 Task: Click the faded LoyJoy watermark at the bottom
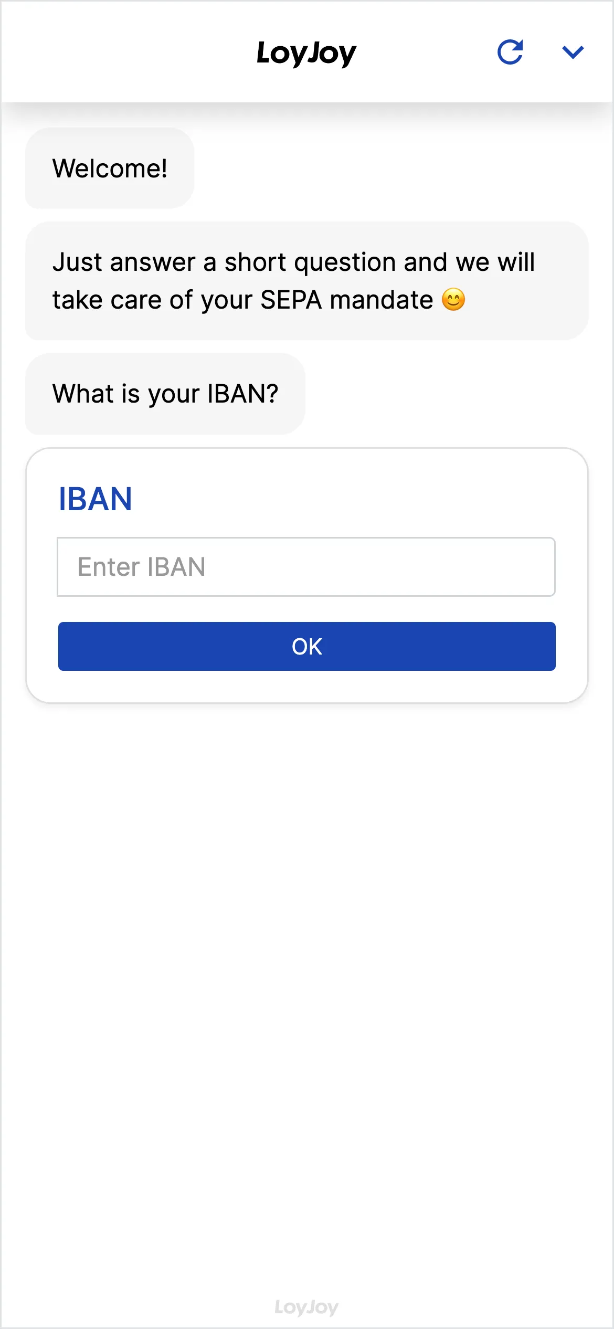coord(306,1307)
